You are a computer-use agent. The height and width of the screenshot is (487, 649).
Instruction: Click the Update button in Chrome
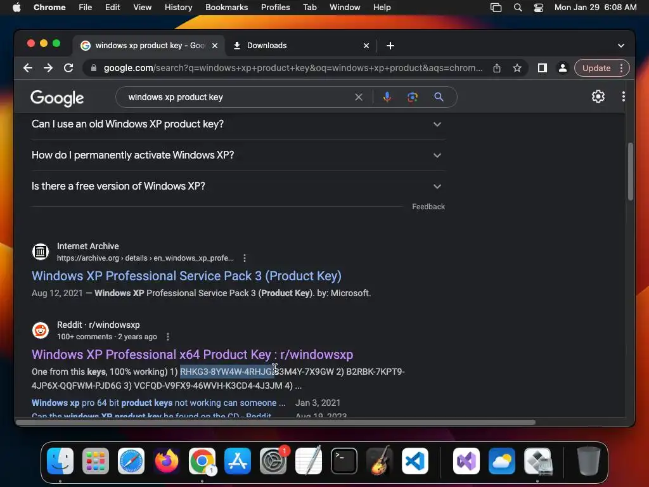[596, 68]
